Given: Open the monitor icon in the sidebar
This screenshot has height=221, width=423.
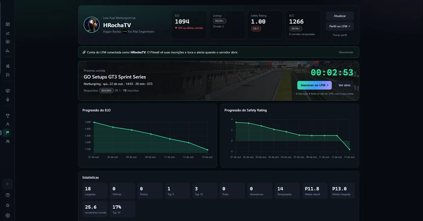Looking at the screenshot, I should click(8, 91).
